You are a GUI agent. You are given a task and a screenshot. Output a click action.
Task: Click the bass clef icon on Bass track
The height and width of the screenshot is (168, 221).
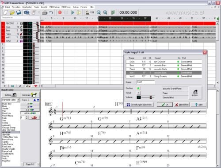[x=21, y=31]
